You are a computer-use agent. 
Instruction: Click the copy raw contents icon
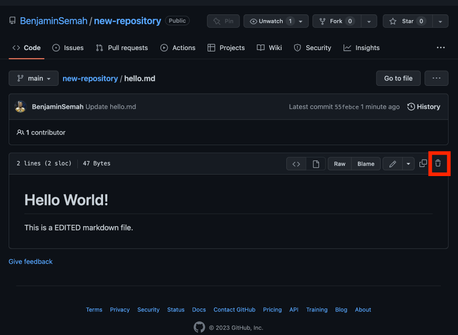click(x=423, y=163)
